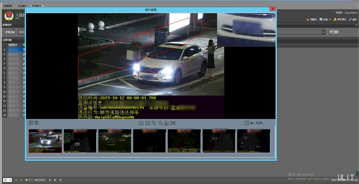Open full screen view of image
Screen dimensions: 359x184
(173, 123)
